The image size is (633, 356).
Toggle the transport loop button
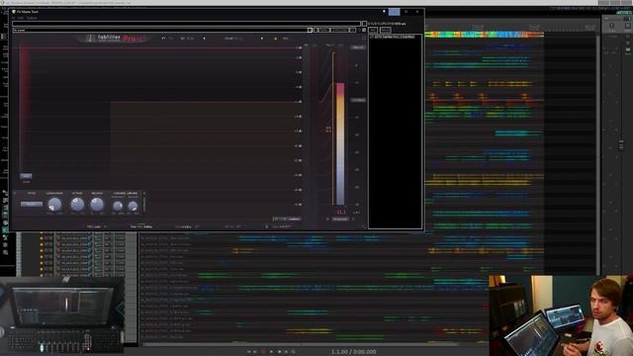tap(294, 352)
